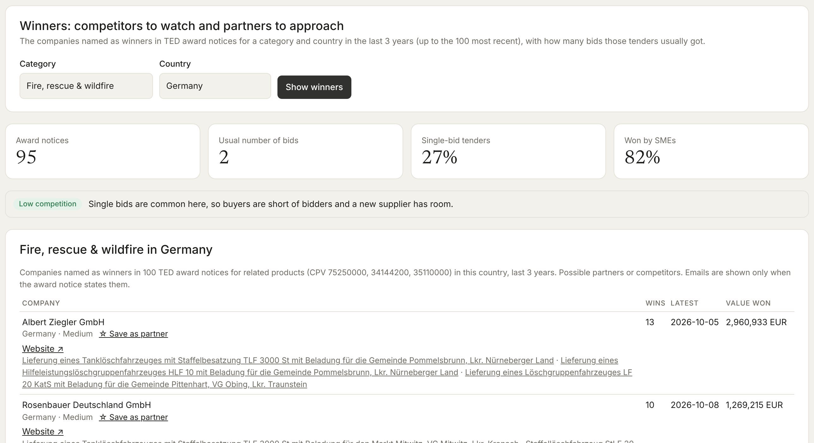Open the HLF 10 Pommelsbrunn tender link
Viewport: 814px width, 443px height.
(240, 373)
